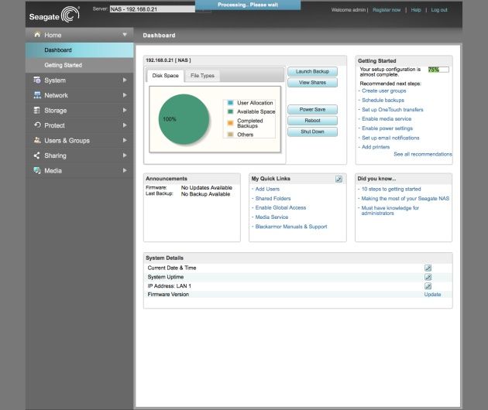Screen dimensions: 488x410
Task: Open Enable media service link
Action: (387, 118)
